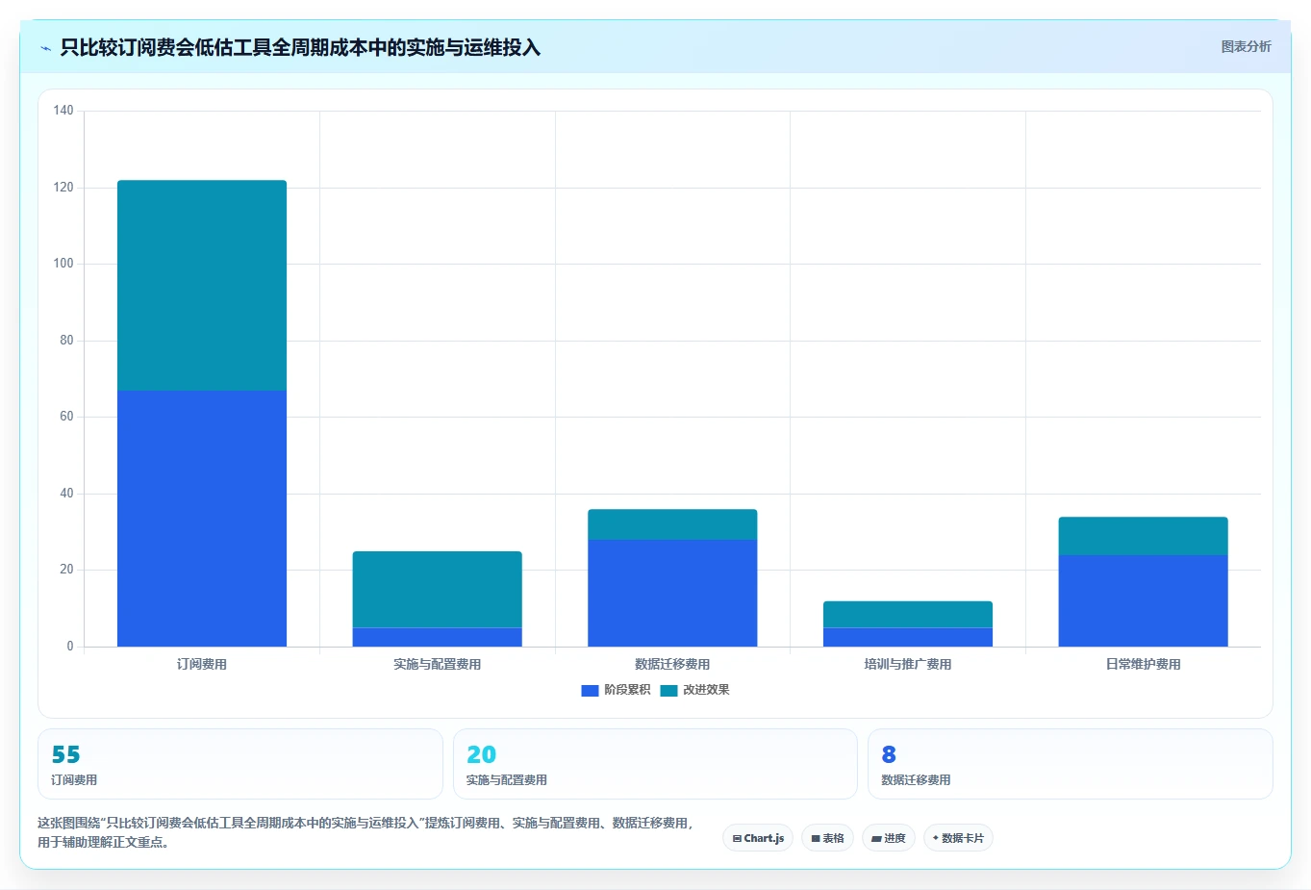The image size is (1311, 890).
Task: Open the 数据迁移费用 data card showing 8
Action: (x=1070, y=764)
